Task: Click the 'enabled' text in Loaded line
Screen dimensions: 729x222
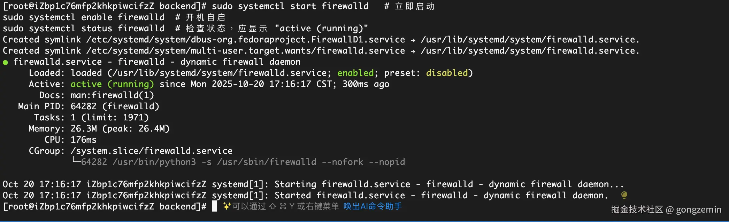Action: pyautogui.click(x=355, y=73)
